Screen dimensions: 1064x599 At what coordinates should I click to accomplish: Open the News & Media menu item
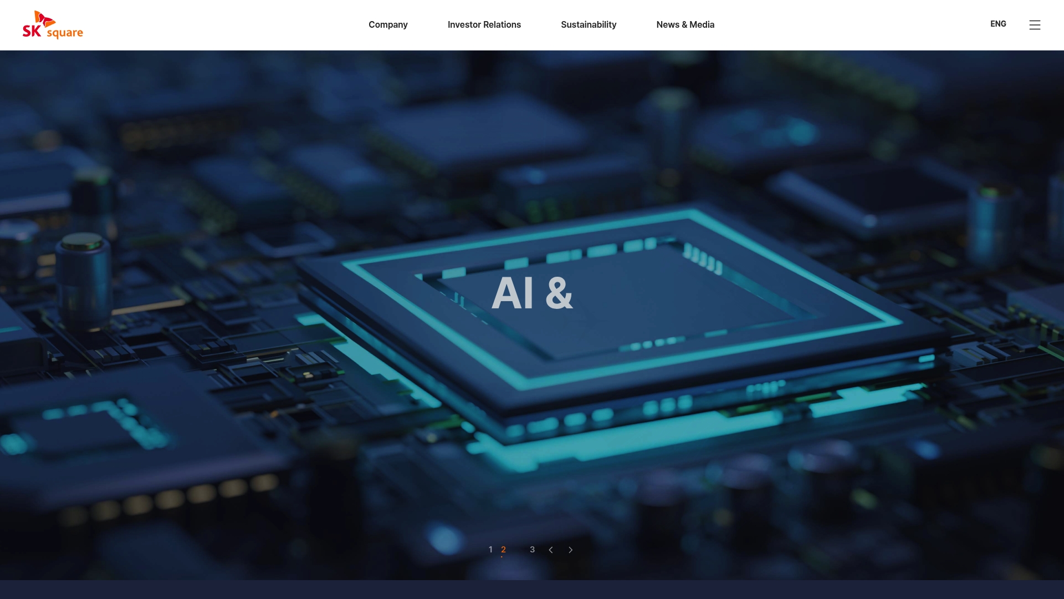point(686,24)
